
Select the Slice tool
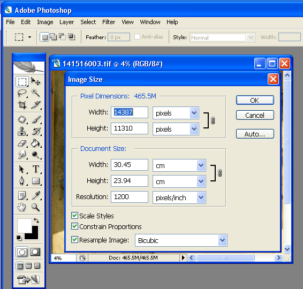tap(36, 105)
